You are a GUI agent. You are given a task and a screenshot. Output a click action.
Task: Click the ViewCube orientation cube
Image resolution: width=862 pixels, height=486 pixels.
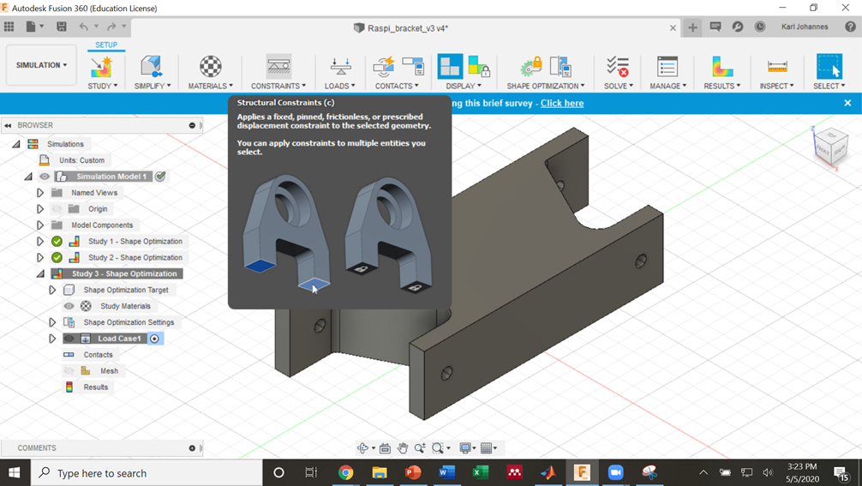click(829, 147)
